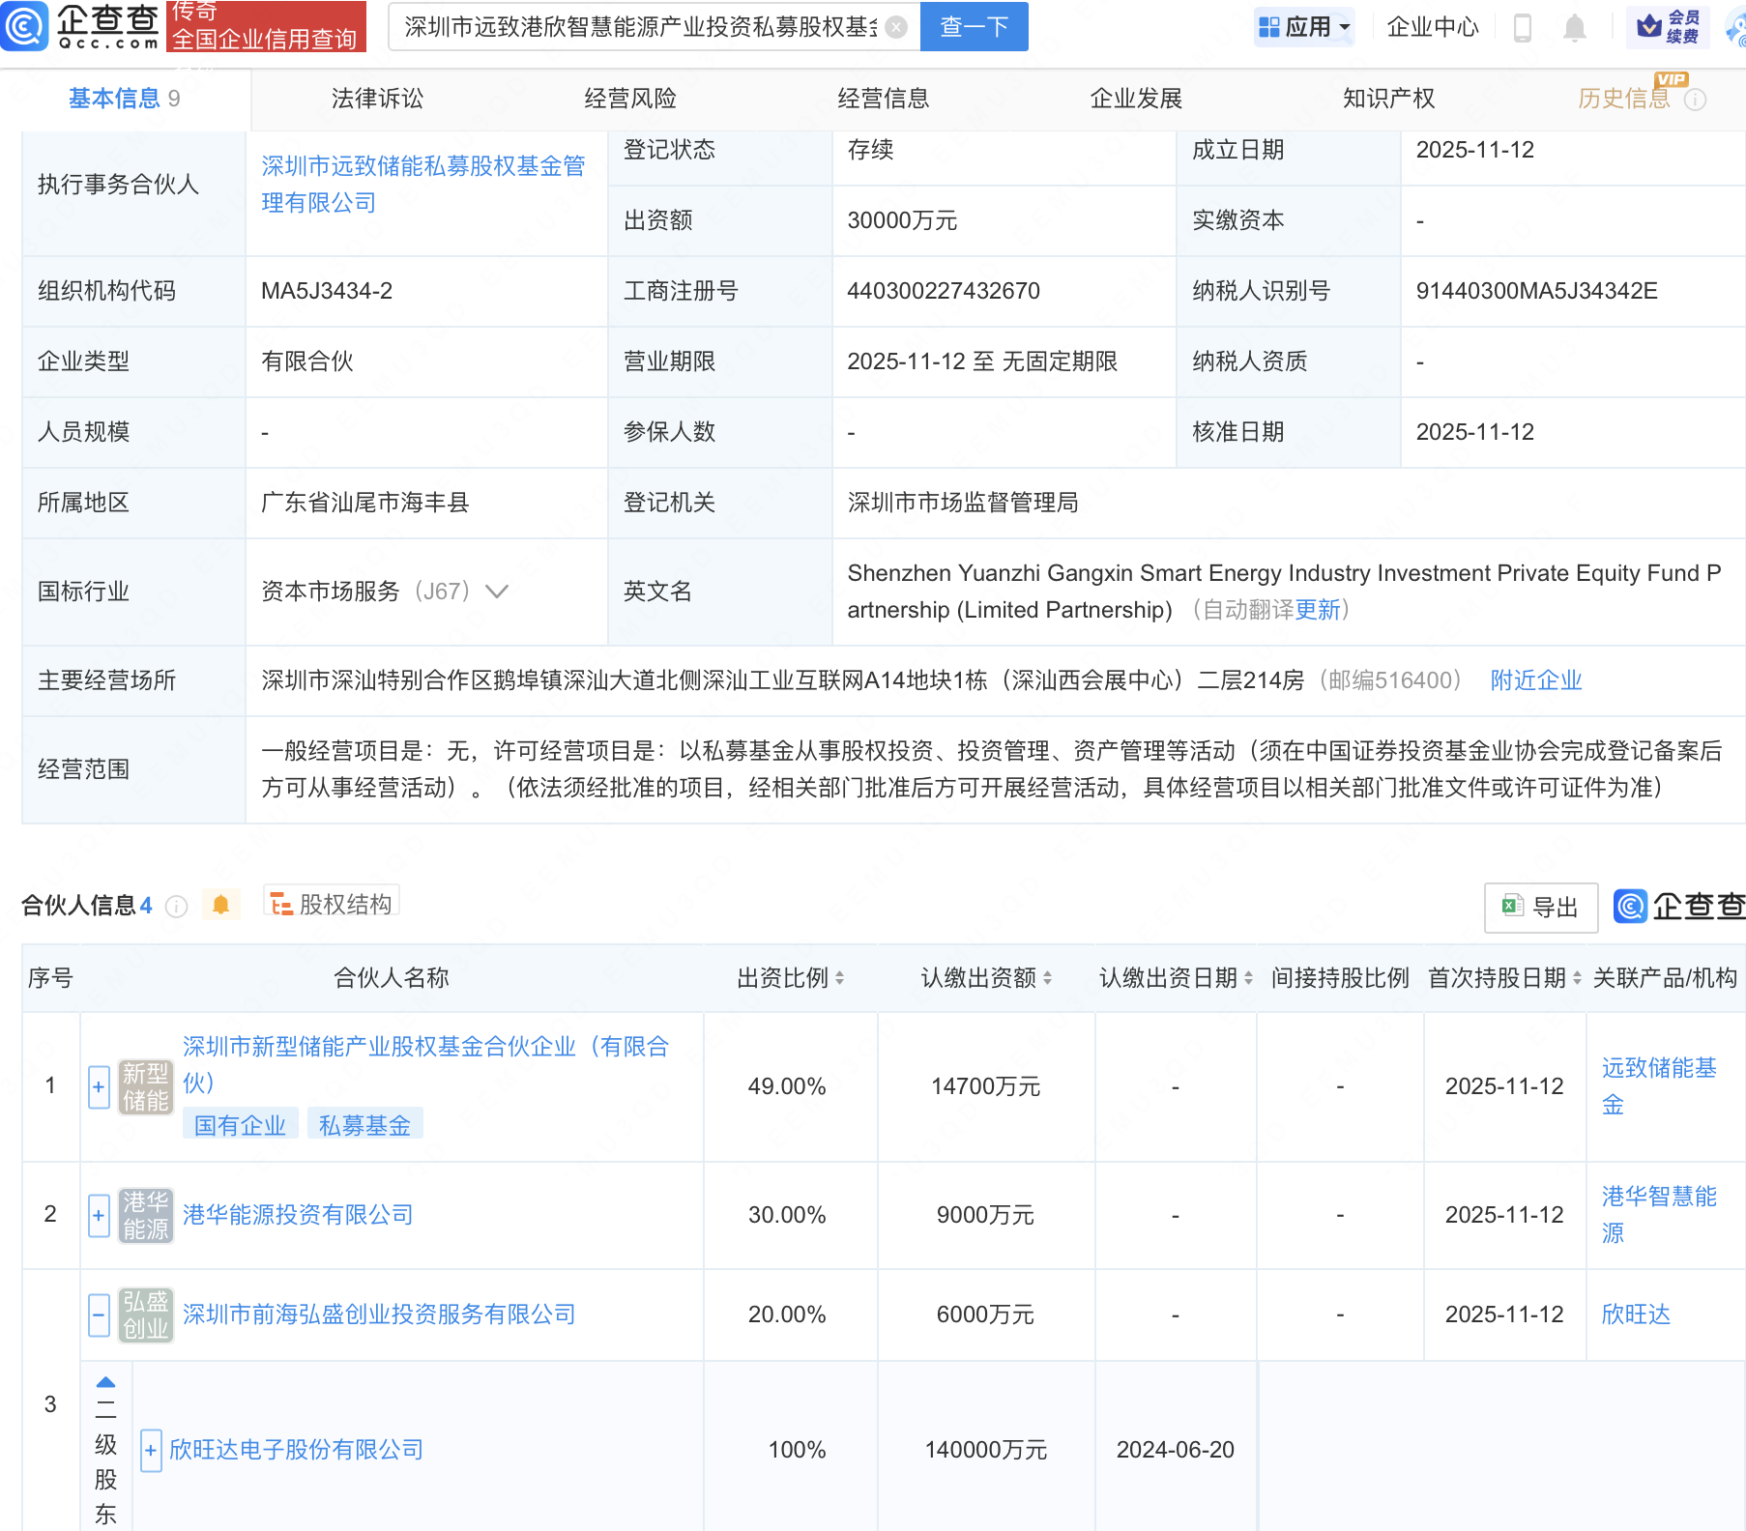Click the Qcc.com logo icon
The image size is (1746, 1531).
[25, 26]
